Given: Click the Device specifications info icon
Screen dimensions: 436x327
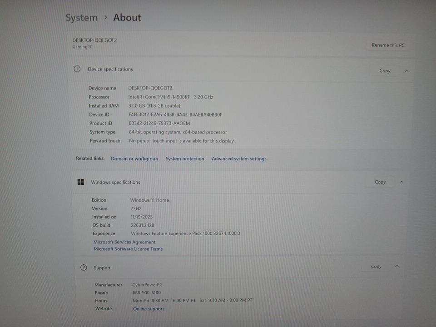Looking at the screenshot, I should 77,69.
